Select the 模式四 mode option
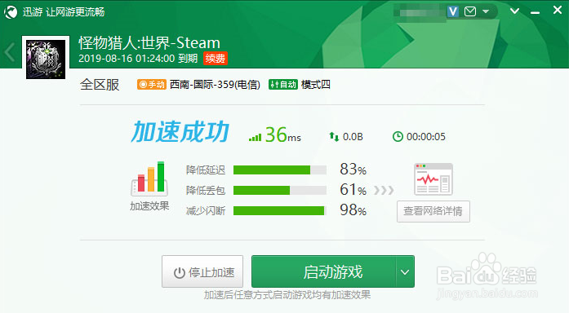Viewport: 569px width, 313px height. click(315, 85)
